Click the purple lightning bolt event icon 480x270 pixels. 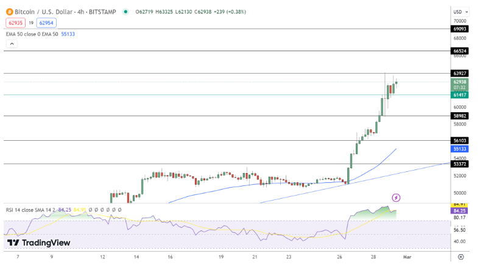coord(397,197)
